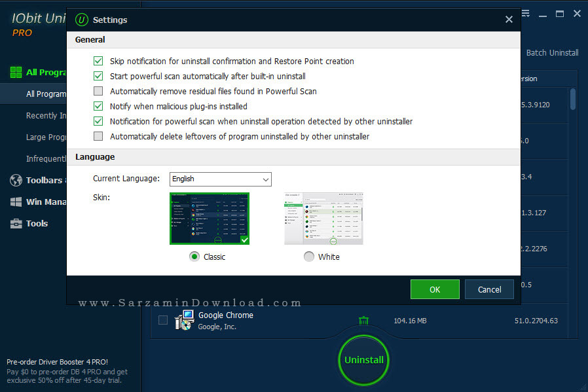Viewport: 588px width, 392px height.
Task: Click the All Programs green grid icon
Action: 16,73
